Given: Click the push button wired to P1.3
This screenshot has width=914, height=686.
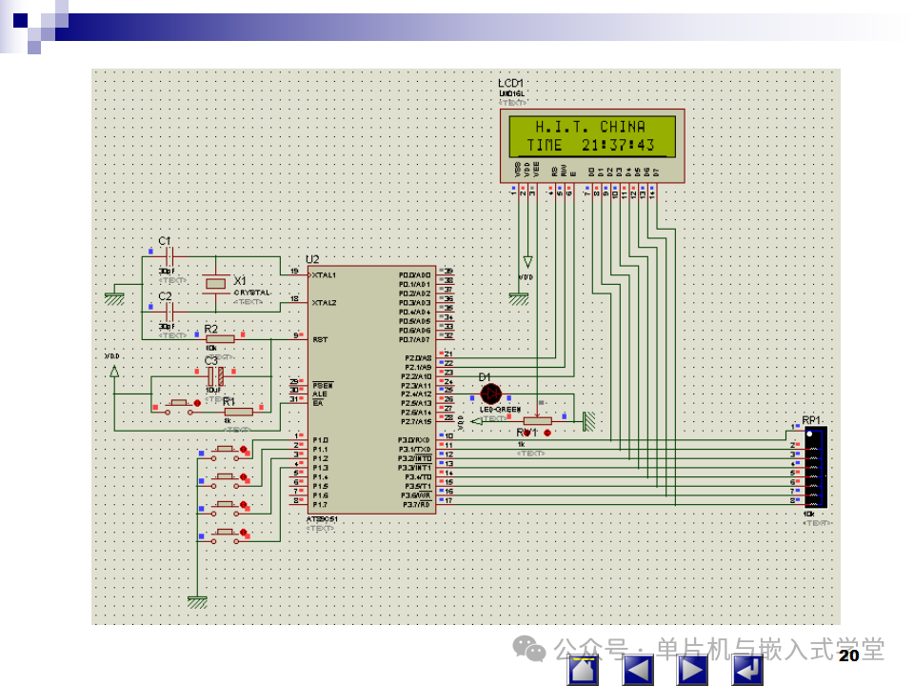Looking at the screenshot, I should [x=225, y=535].
